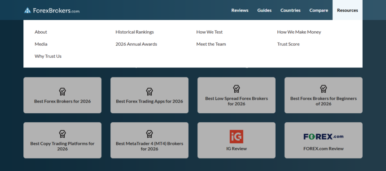Image resolution: width=386 pixels, height=171 pixels.
Task: Open the Countries menu
Action: click(x=290, y=10)
